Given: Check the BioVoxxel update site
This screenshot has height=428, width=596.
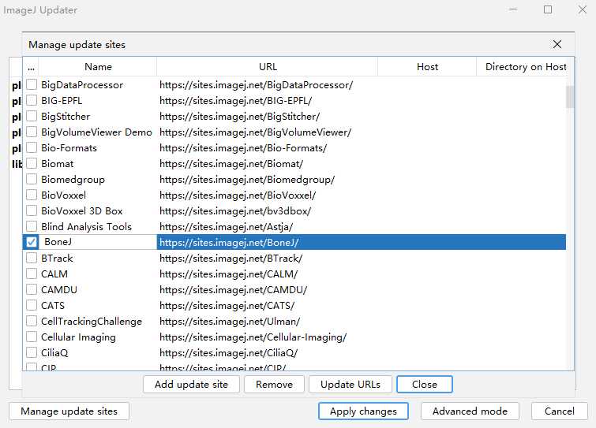Looking at the screenshot, I should pyautogui.click(x=32, y=195).
